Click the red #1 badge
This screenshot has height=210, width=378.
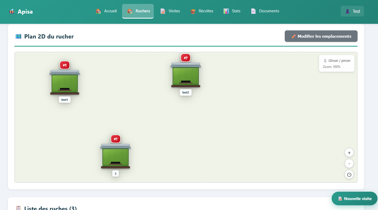point(65,65)
